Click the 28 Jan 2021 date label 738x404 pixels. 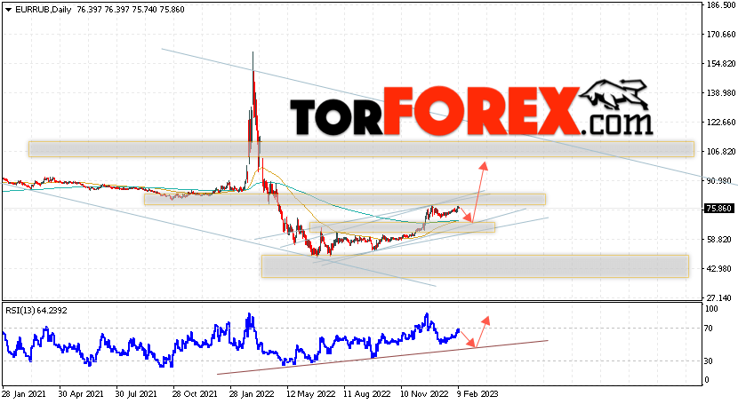coord(26,393)
